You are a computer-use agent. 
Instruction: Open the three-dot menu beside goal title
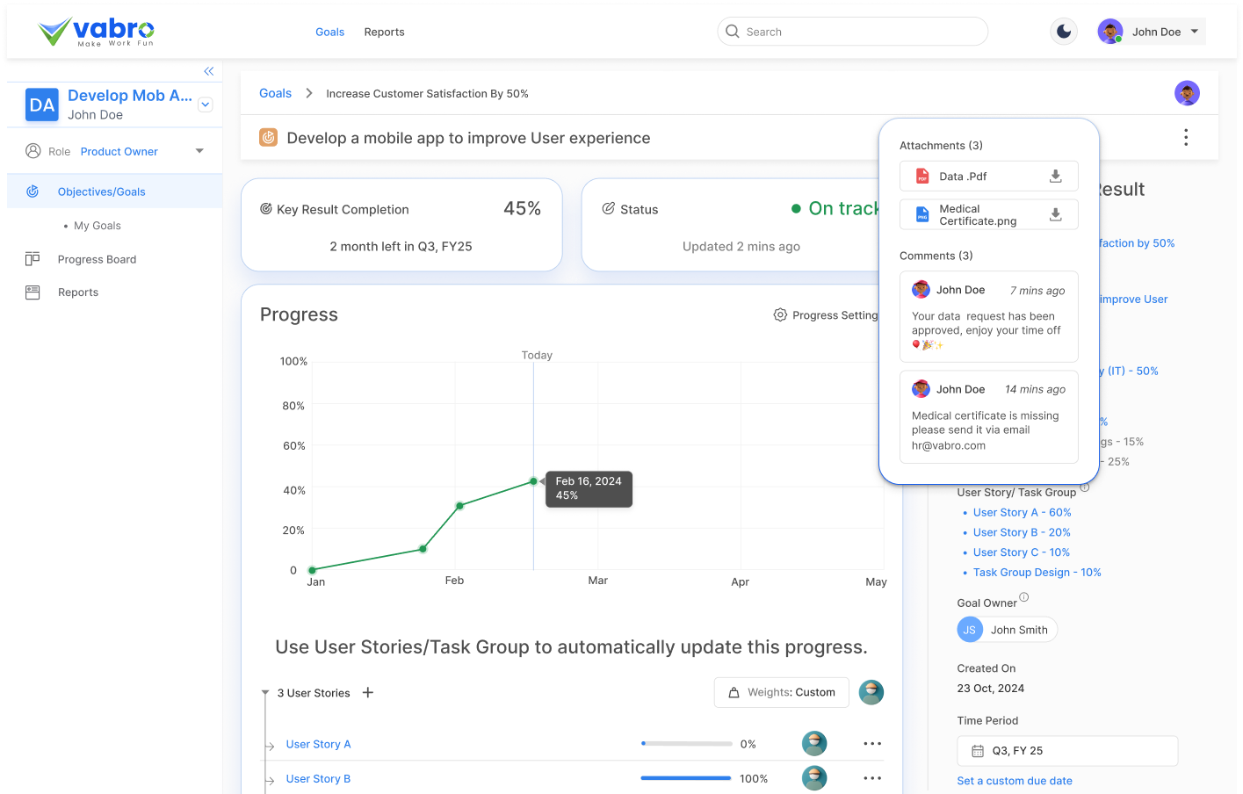pyautogui.click(x=1185, y=137)
